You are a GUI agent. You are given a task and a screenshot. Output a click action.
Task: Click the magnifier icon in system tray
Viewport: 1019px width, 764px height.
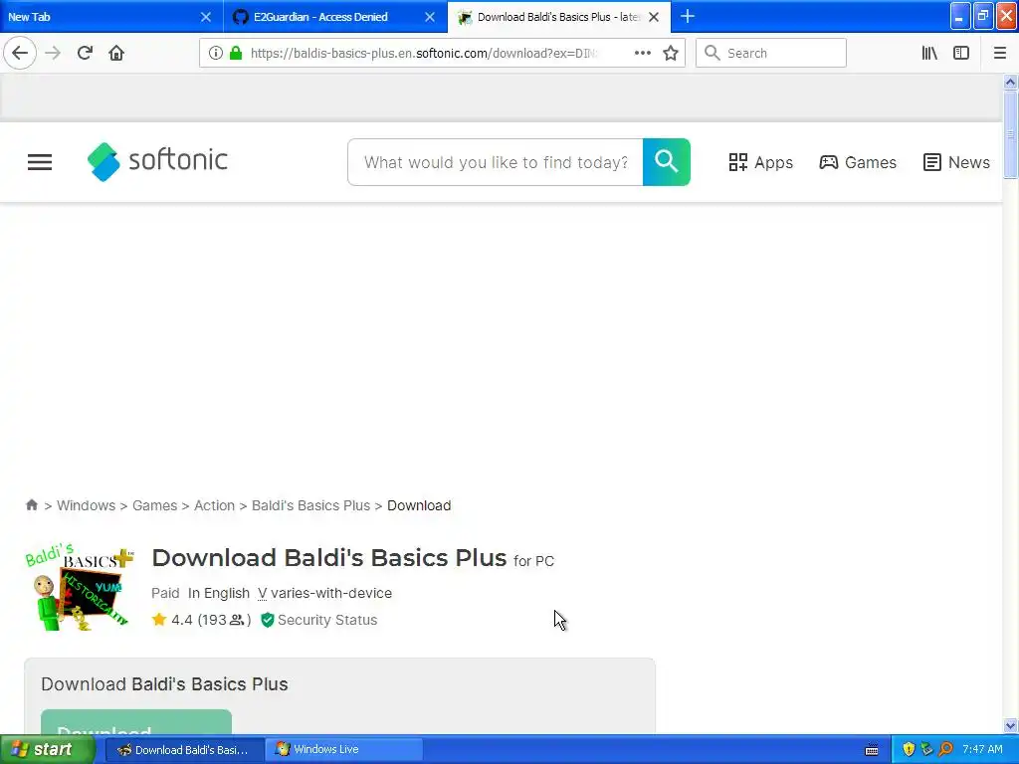946,749
